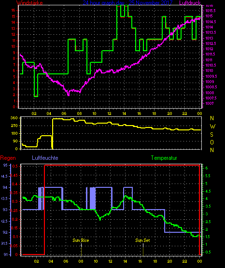Select compass letter W beside wind direction chart
The width and height of the screenshot is (225, 268).
point(212,127)
